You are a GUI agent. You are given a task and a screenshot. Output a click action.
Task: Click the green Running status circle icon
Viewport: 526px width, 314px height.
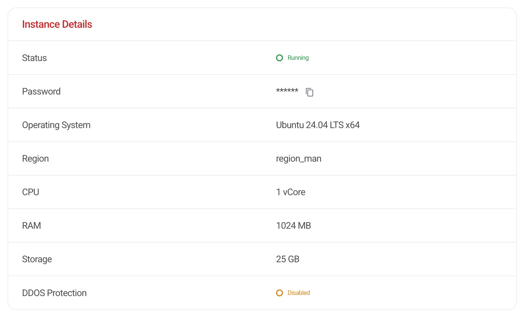pos(279,58)
